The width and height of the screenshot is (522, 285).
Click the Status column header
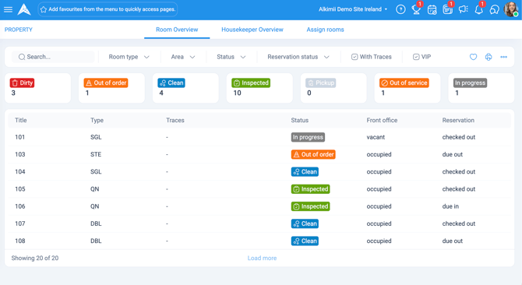coord(300,121)
